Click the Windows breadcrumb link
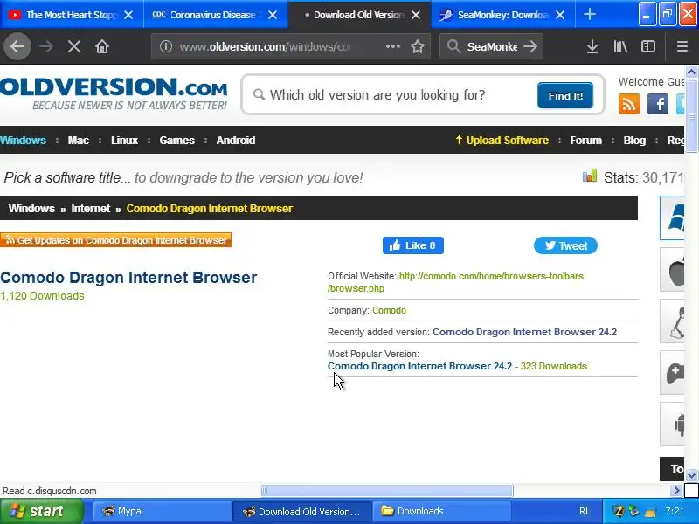699x524 pixels. pyautogui.click(x=31, y=209)
